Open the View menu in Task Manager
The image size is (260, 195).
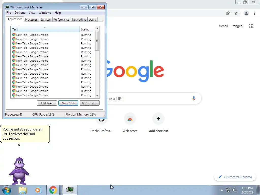click(32, 13)
